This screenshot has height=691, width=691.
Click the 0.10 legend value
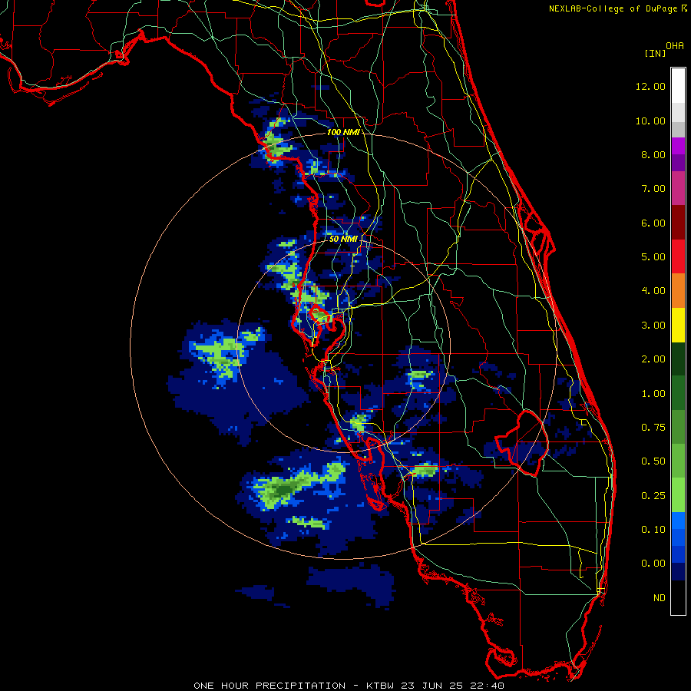coord(653,530)
